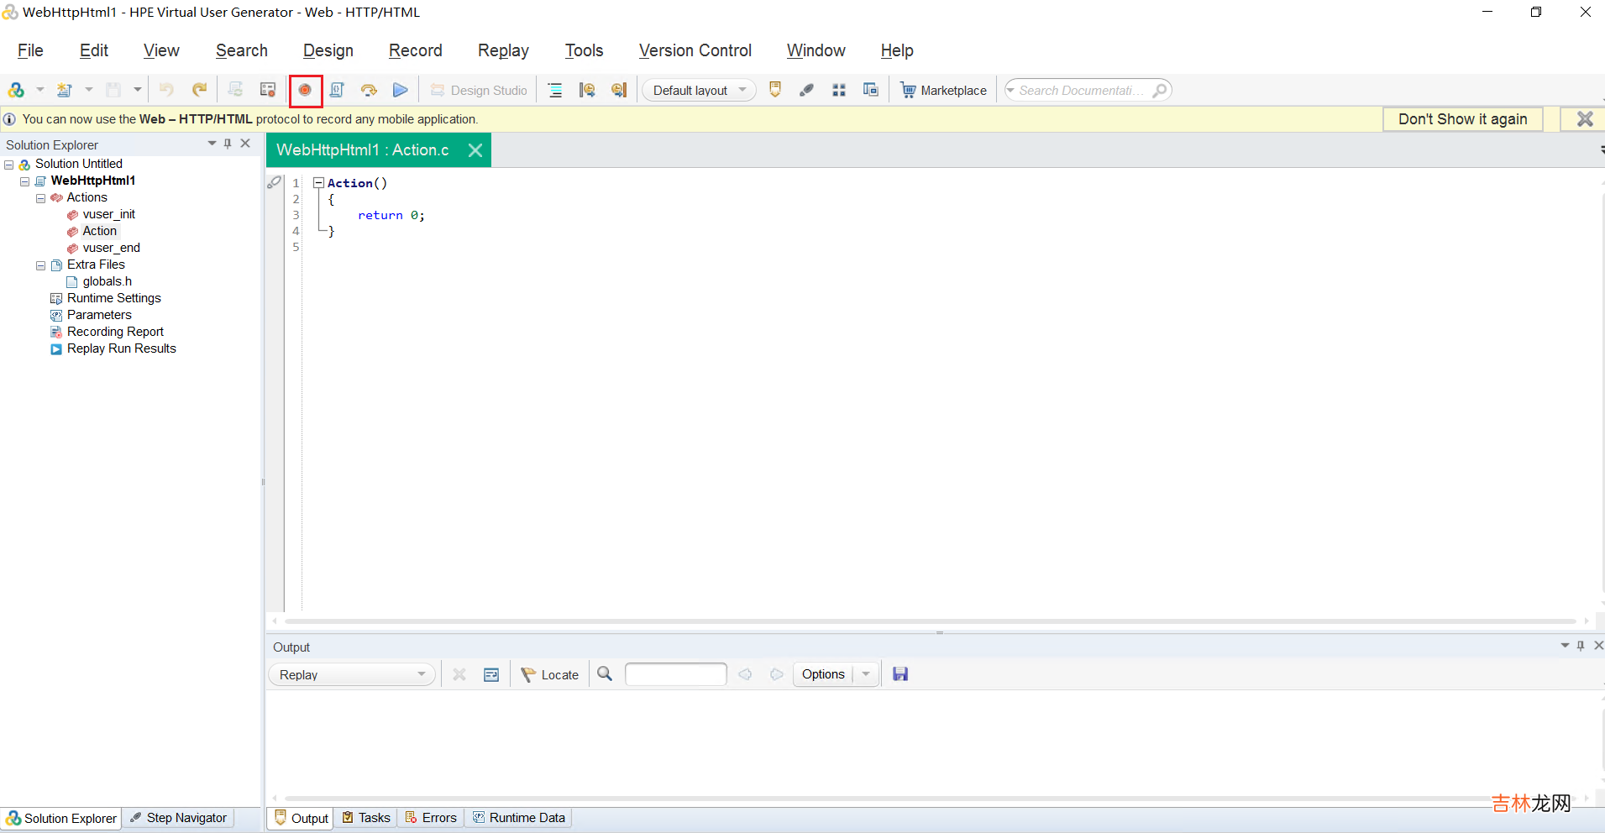Image resolution: width=1605 pixels, height=833 pixels.
Task: Click the Don't Show it again button
Action: (x=1462, y=119)
